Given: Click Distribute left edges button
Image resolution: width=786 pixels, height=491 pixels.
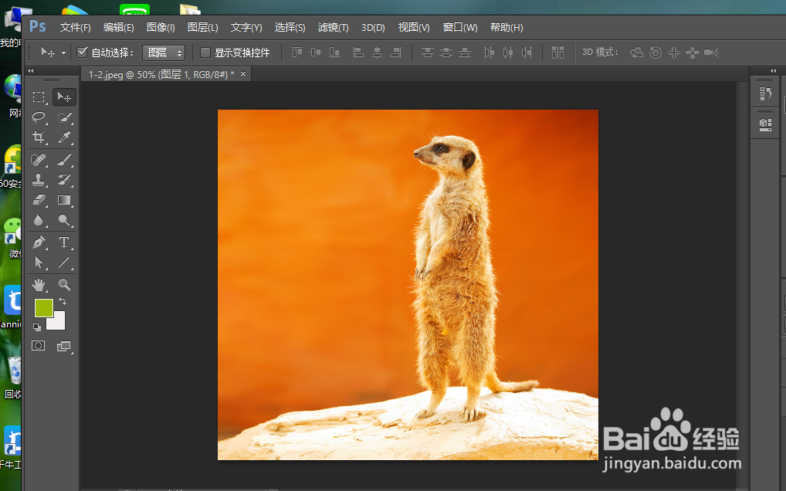Looking at the screenshot, I should (490, 52).
